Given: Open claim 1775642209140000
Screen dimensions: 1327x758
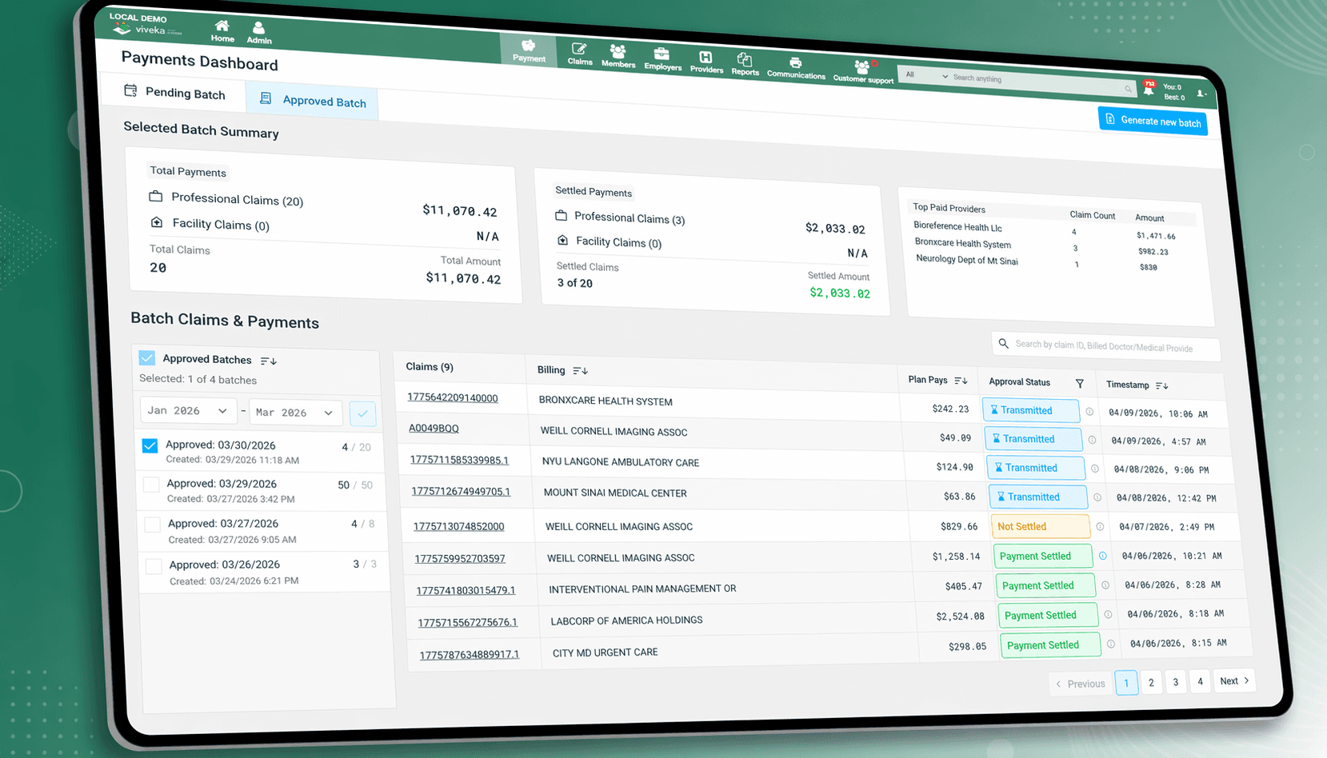Looking at the screenshot, I should 453,397.
